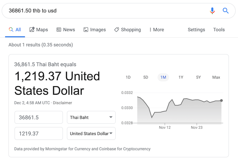Select the 5D chart range
This screenshot has height=160, width=238.
tap(146, 77)
